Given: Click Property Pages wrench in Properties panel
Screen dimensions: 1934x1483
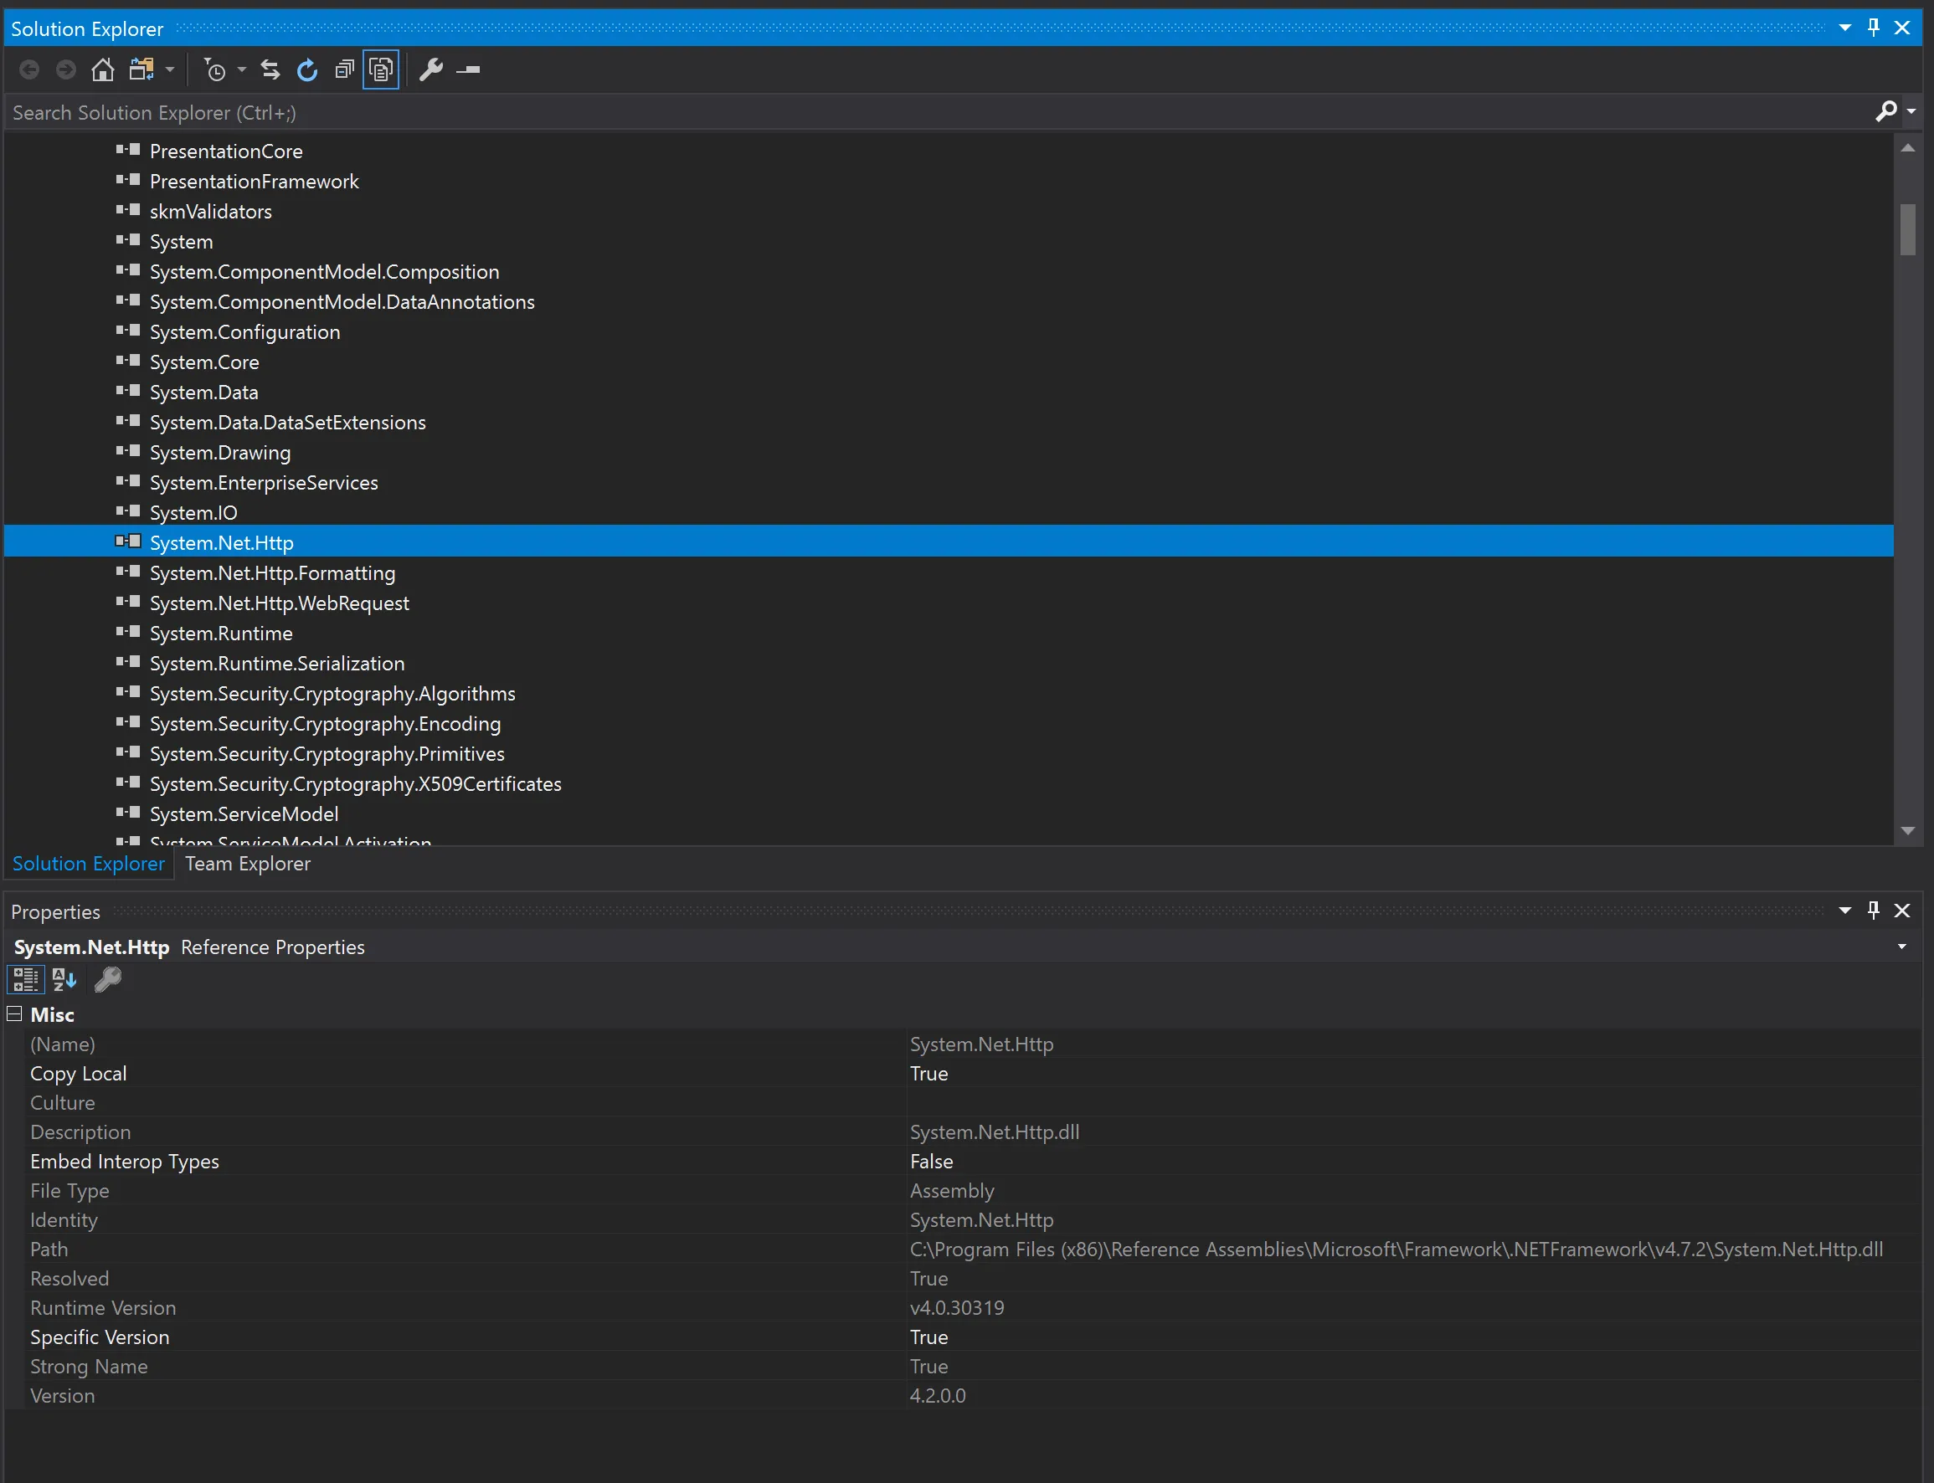Looking at the screenshot, I should [x=108, y=979].
